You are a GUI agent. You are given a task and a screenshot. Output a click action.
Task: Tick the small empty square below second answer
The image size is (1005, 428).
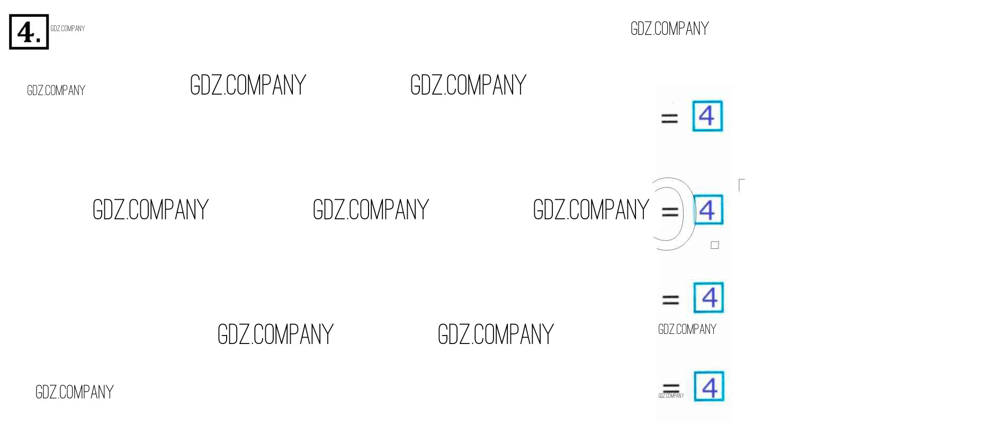click(715, 245)
